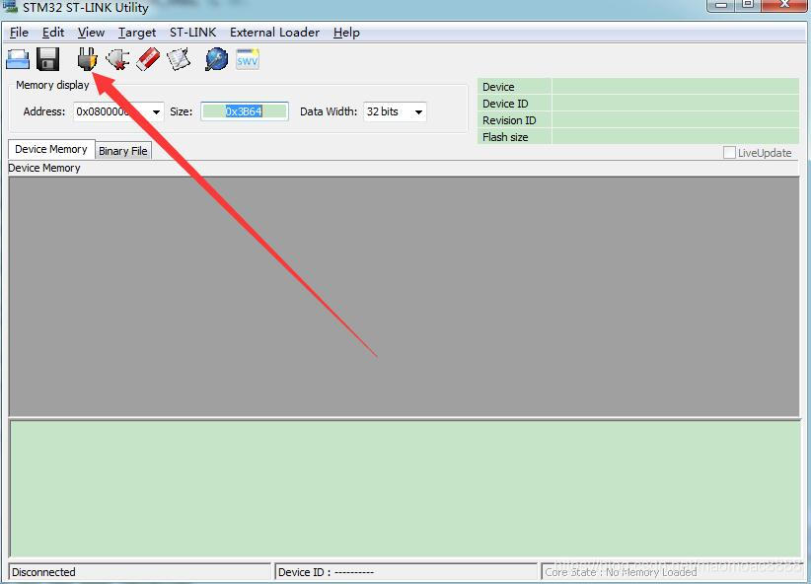Open the Target menu

136,32
